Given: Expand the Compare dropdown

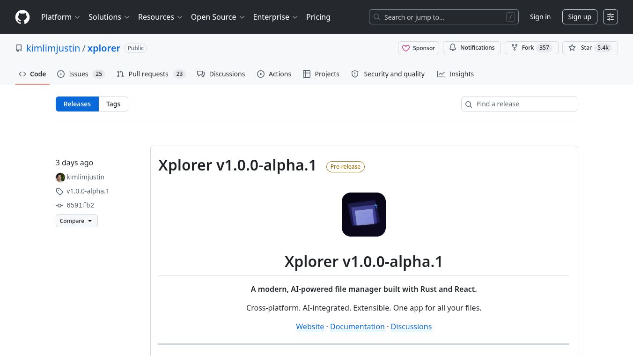Looking at the screenshot, I should (76, 221).
